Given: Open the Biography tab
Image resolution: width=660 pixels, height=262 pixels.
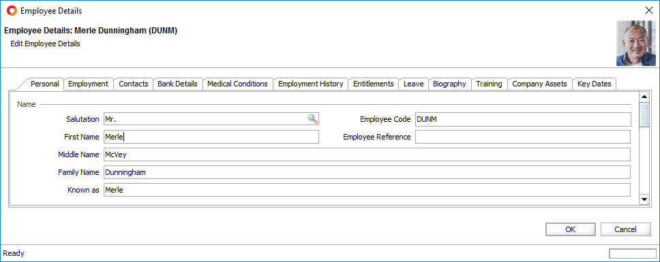Looking at the screenshot, I should click(449, 84).
